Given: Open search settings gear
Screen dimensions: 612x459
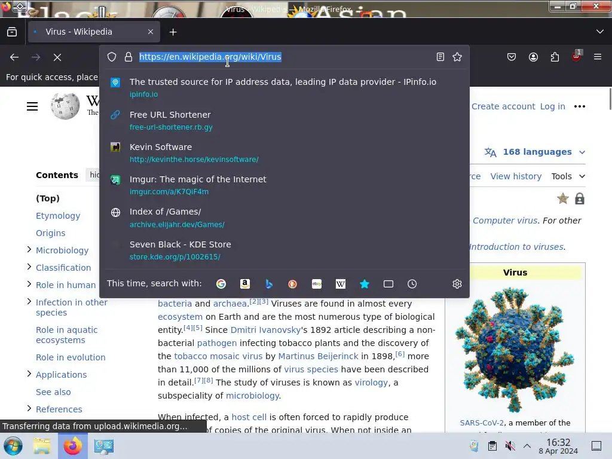Looking at the screenshot, I should click(457, 284).
